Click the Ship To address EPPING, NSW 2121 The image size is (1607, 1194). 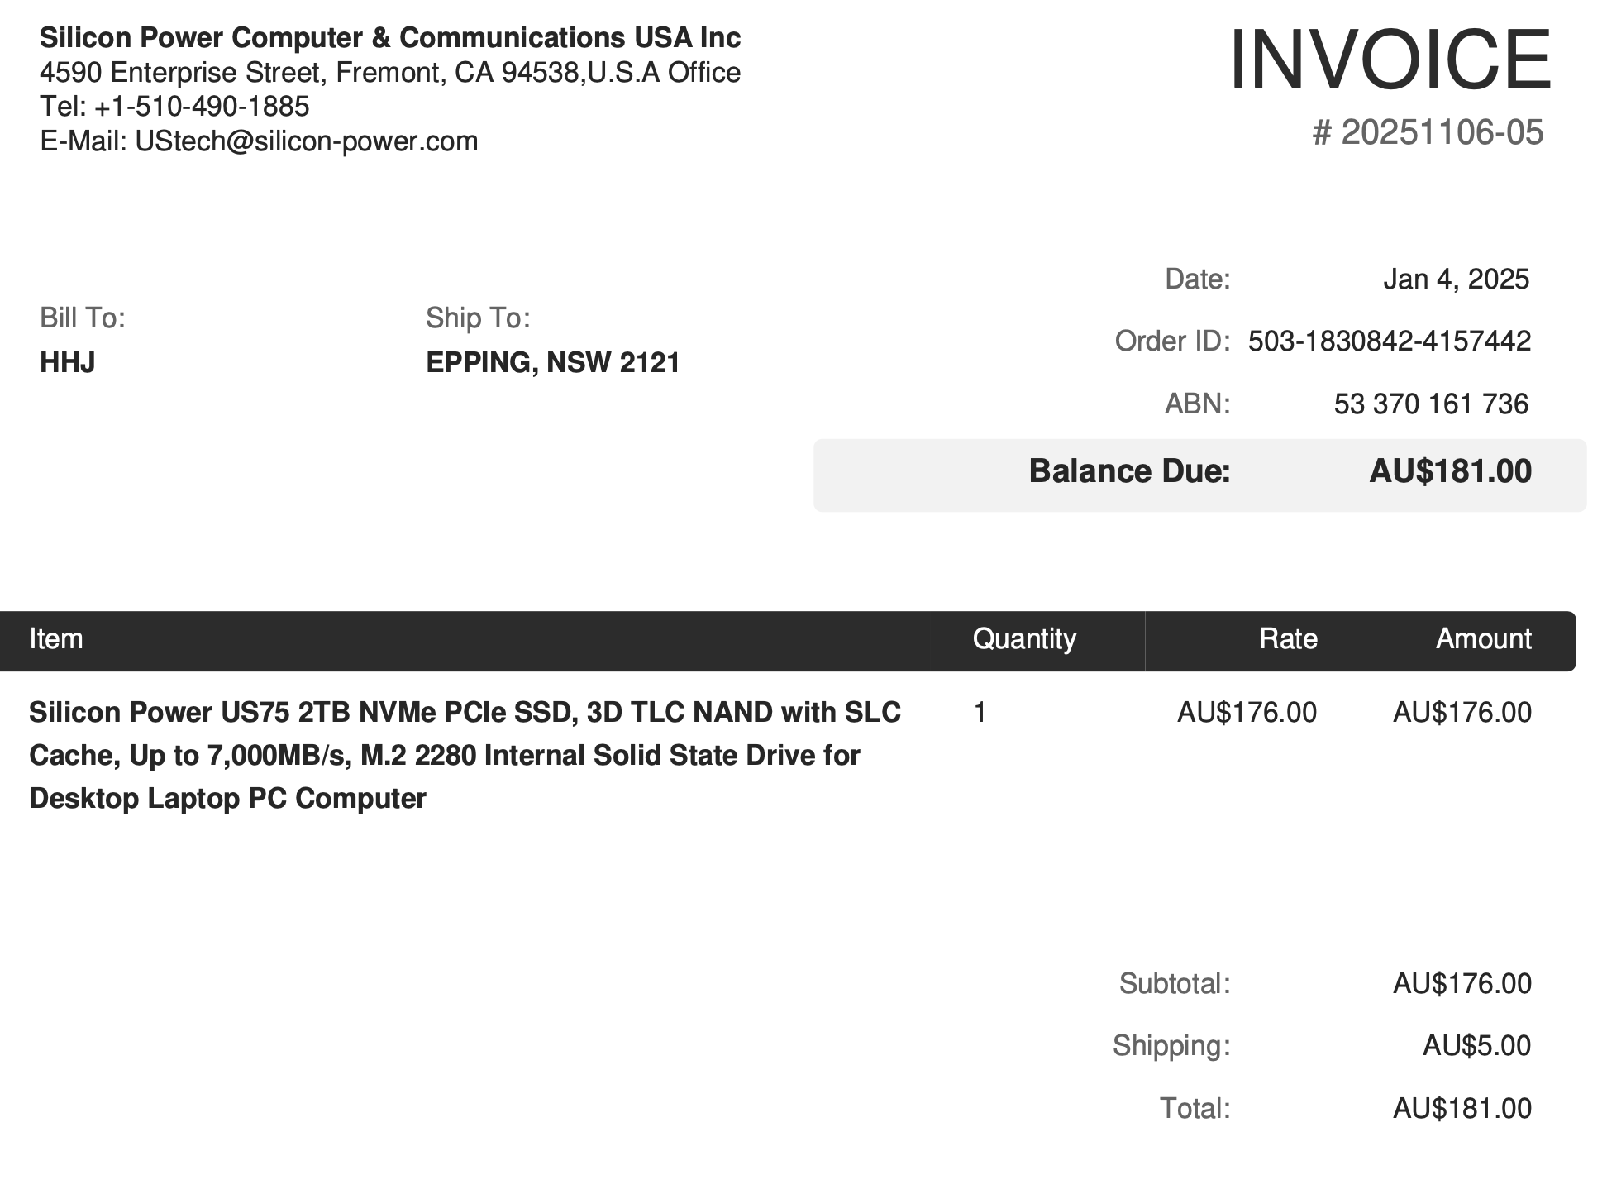click(552, 362)
